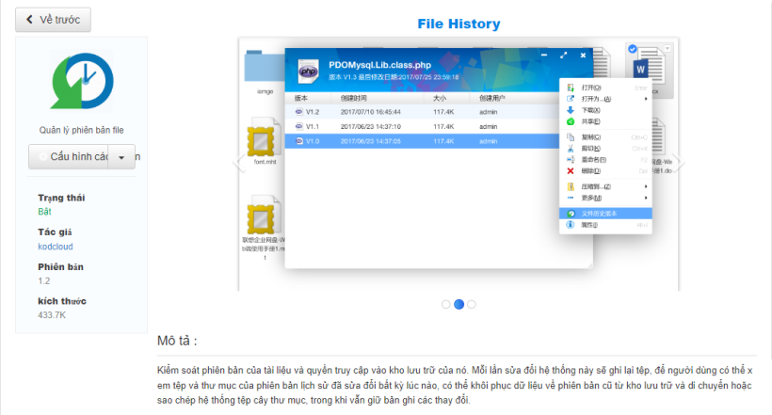Close the version history dialog

click(583, 56)
